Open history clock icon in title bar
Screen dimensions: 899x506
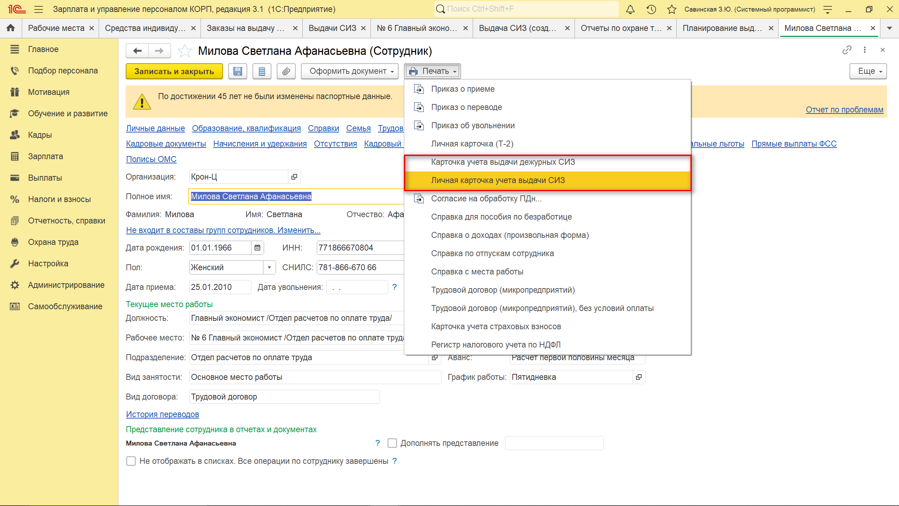(651, 9)
